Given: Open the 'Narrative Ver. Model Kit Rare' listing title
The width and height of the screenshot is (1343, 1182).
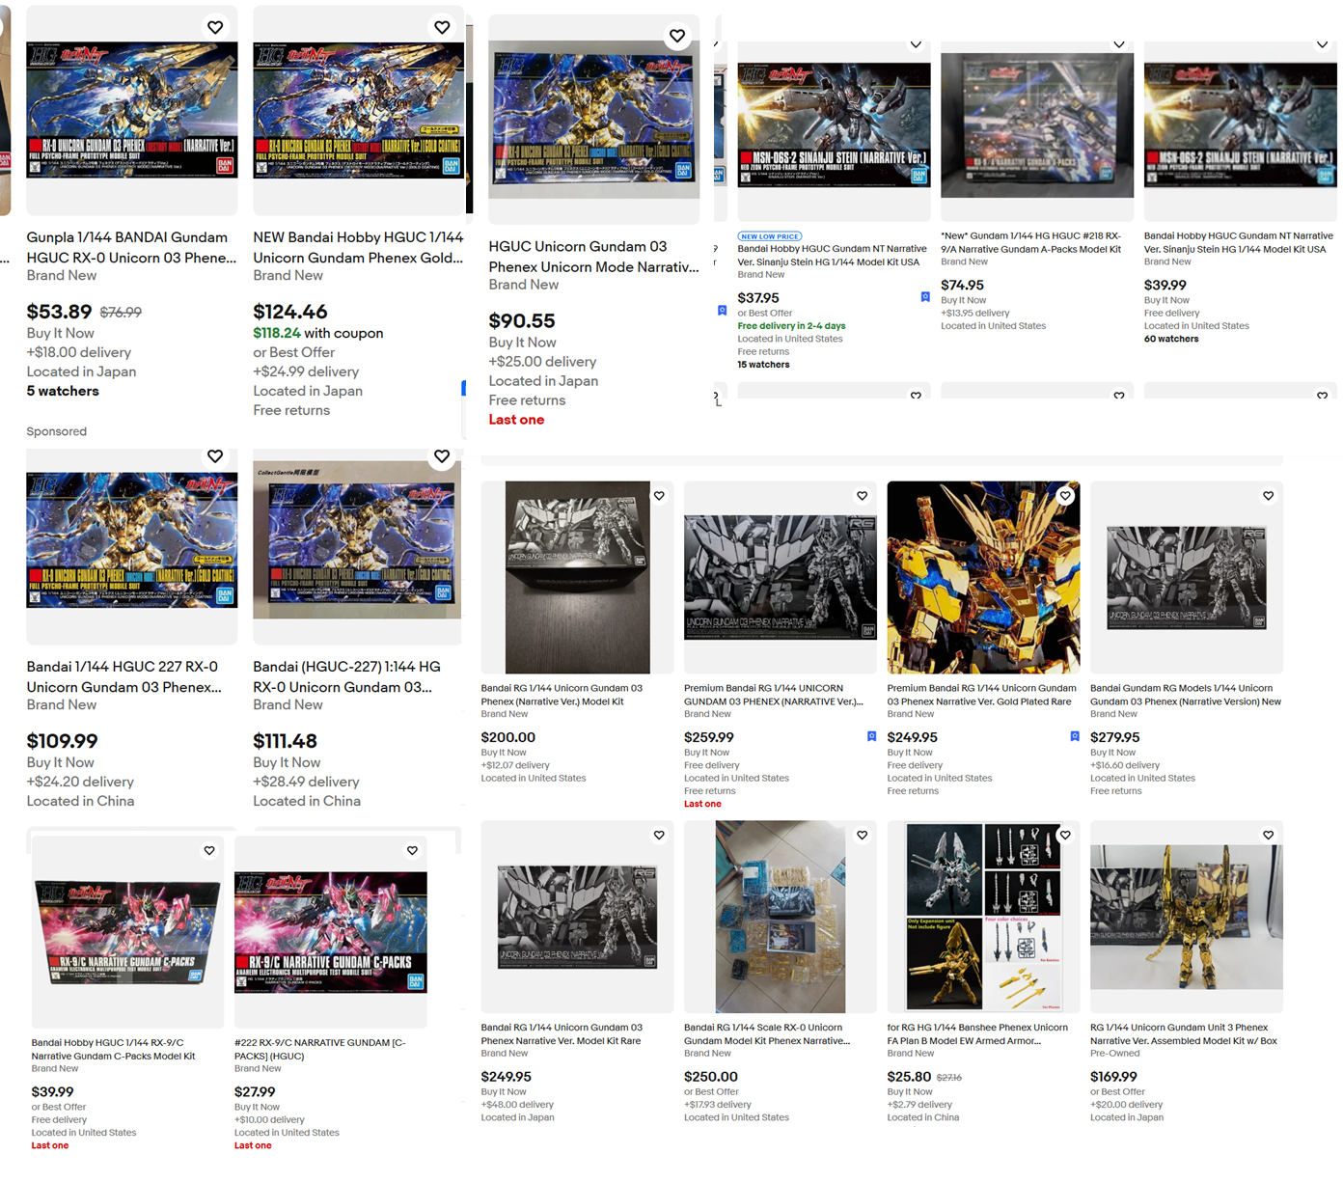Looking at the screenshot, I should pyautogui.click(x=562, y=1033).
